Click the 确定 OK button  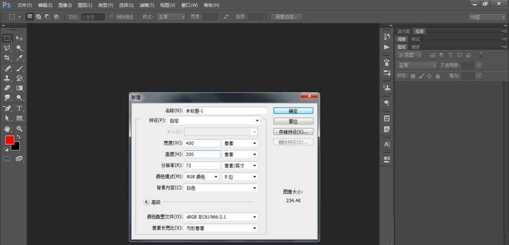[x=293, y=110]
